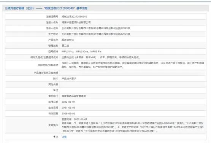Select the registration number value in first row

coord(74,17)
